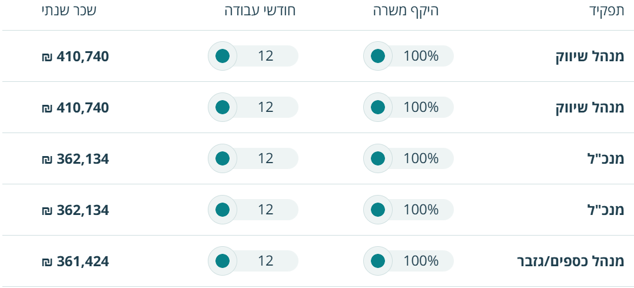Select the second מנכ"ל role name

click(605, 210)
